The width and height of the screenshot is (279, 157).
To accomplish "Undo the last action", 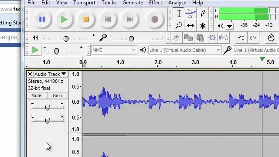I will coord(241,38).
